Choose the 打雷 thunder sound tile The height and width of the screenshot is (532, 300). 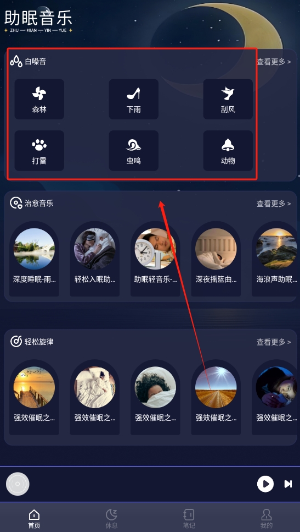[x=39, y=151]
